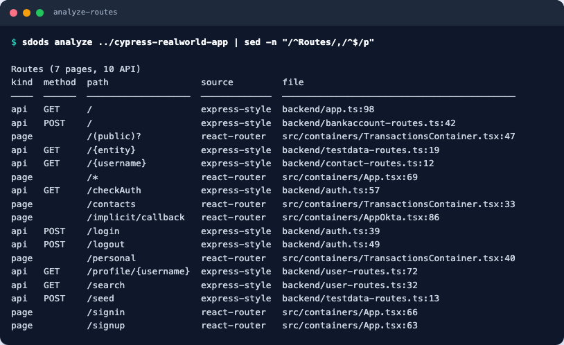Click the /contacts route path
The width and height of the screenshot is (564, 345).
[x=111, y=204]
